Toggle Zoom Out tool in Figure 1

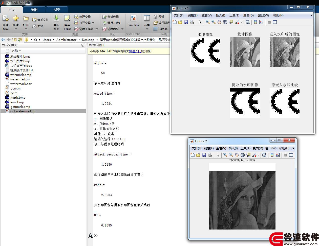pyautogui.click(x=214, y=22)
